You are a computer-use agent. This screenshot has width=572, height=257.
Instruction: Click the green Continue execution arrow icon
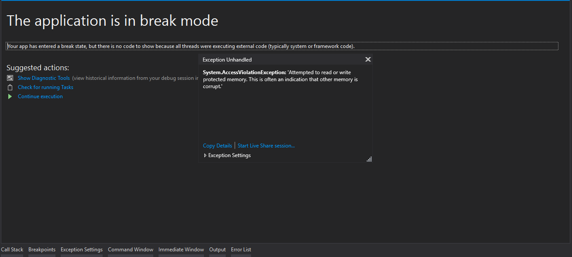[x=10, y=96]
